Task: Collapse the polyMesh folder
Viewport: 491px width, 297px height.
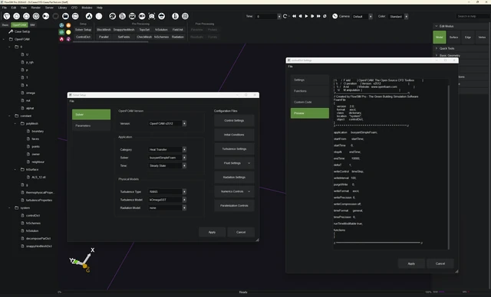Action: [x=15, y=124]
